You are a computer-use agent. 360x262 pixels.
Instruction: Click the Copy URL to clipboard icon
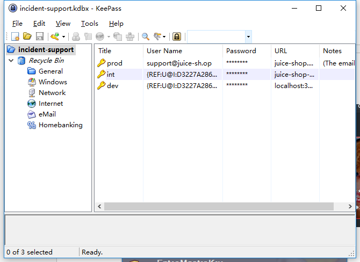pos(118,37)
